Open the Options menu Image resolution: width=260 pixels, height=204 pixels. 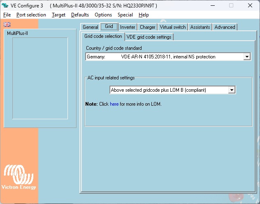coord(103,15)
